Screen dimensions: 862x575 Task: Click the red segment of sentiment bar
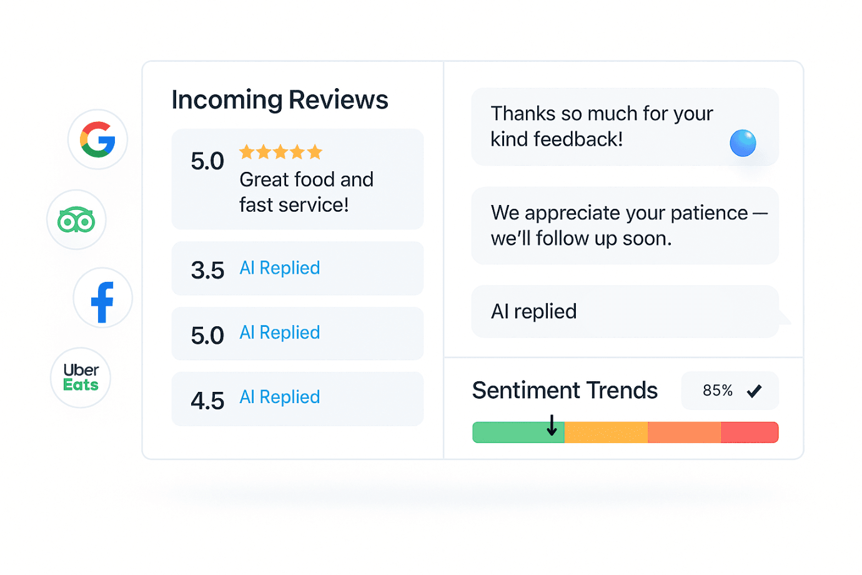pos(750,432)
